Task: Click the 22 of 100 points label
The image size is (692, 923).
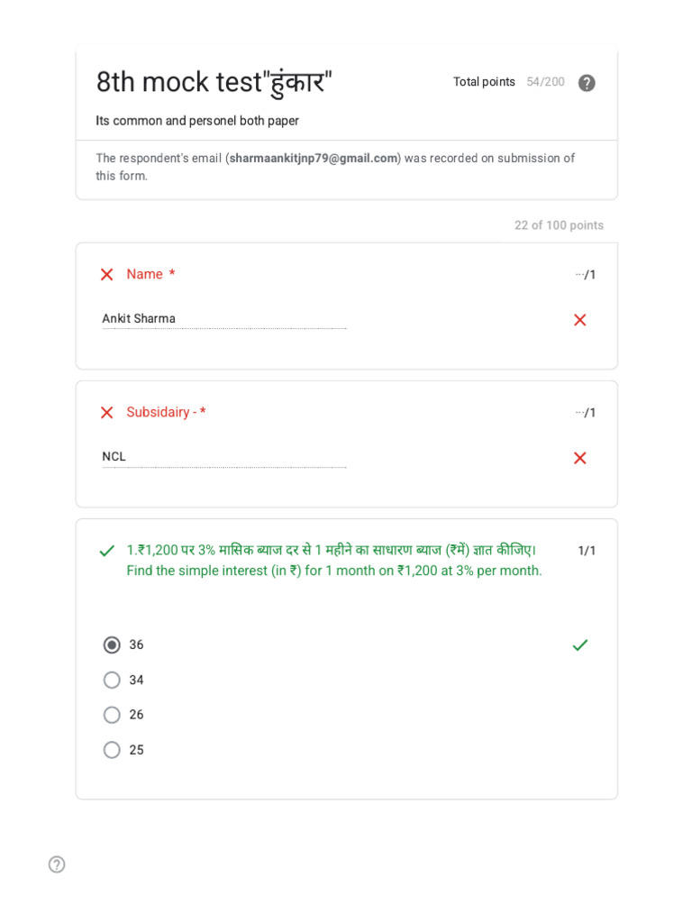Action: pos(559,225)
